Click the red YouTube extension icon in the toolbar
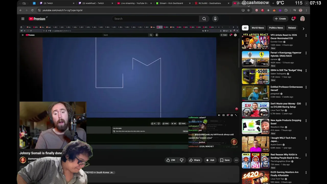 256,10
